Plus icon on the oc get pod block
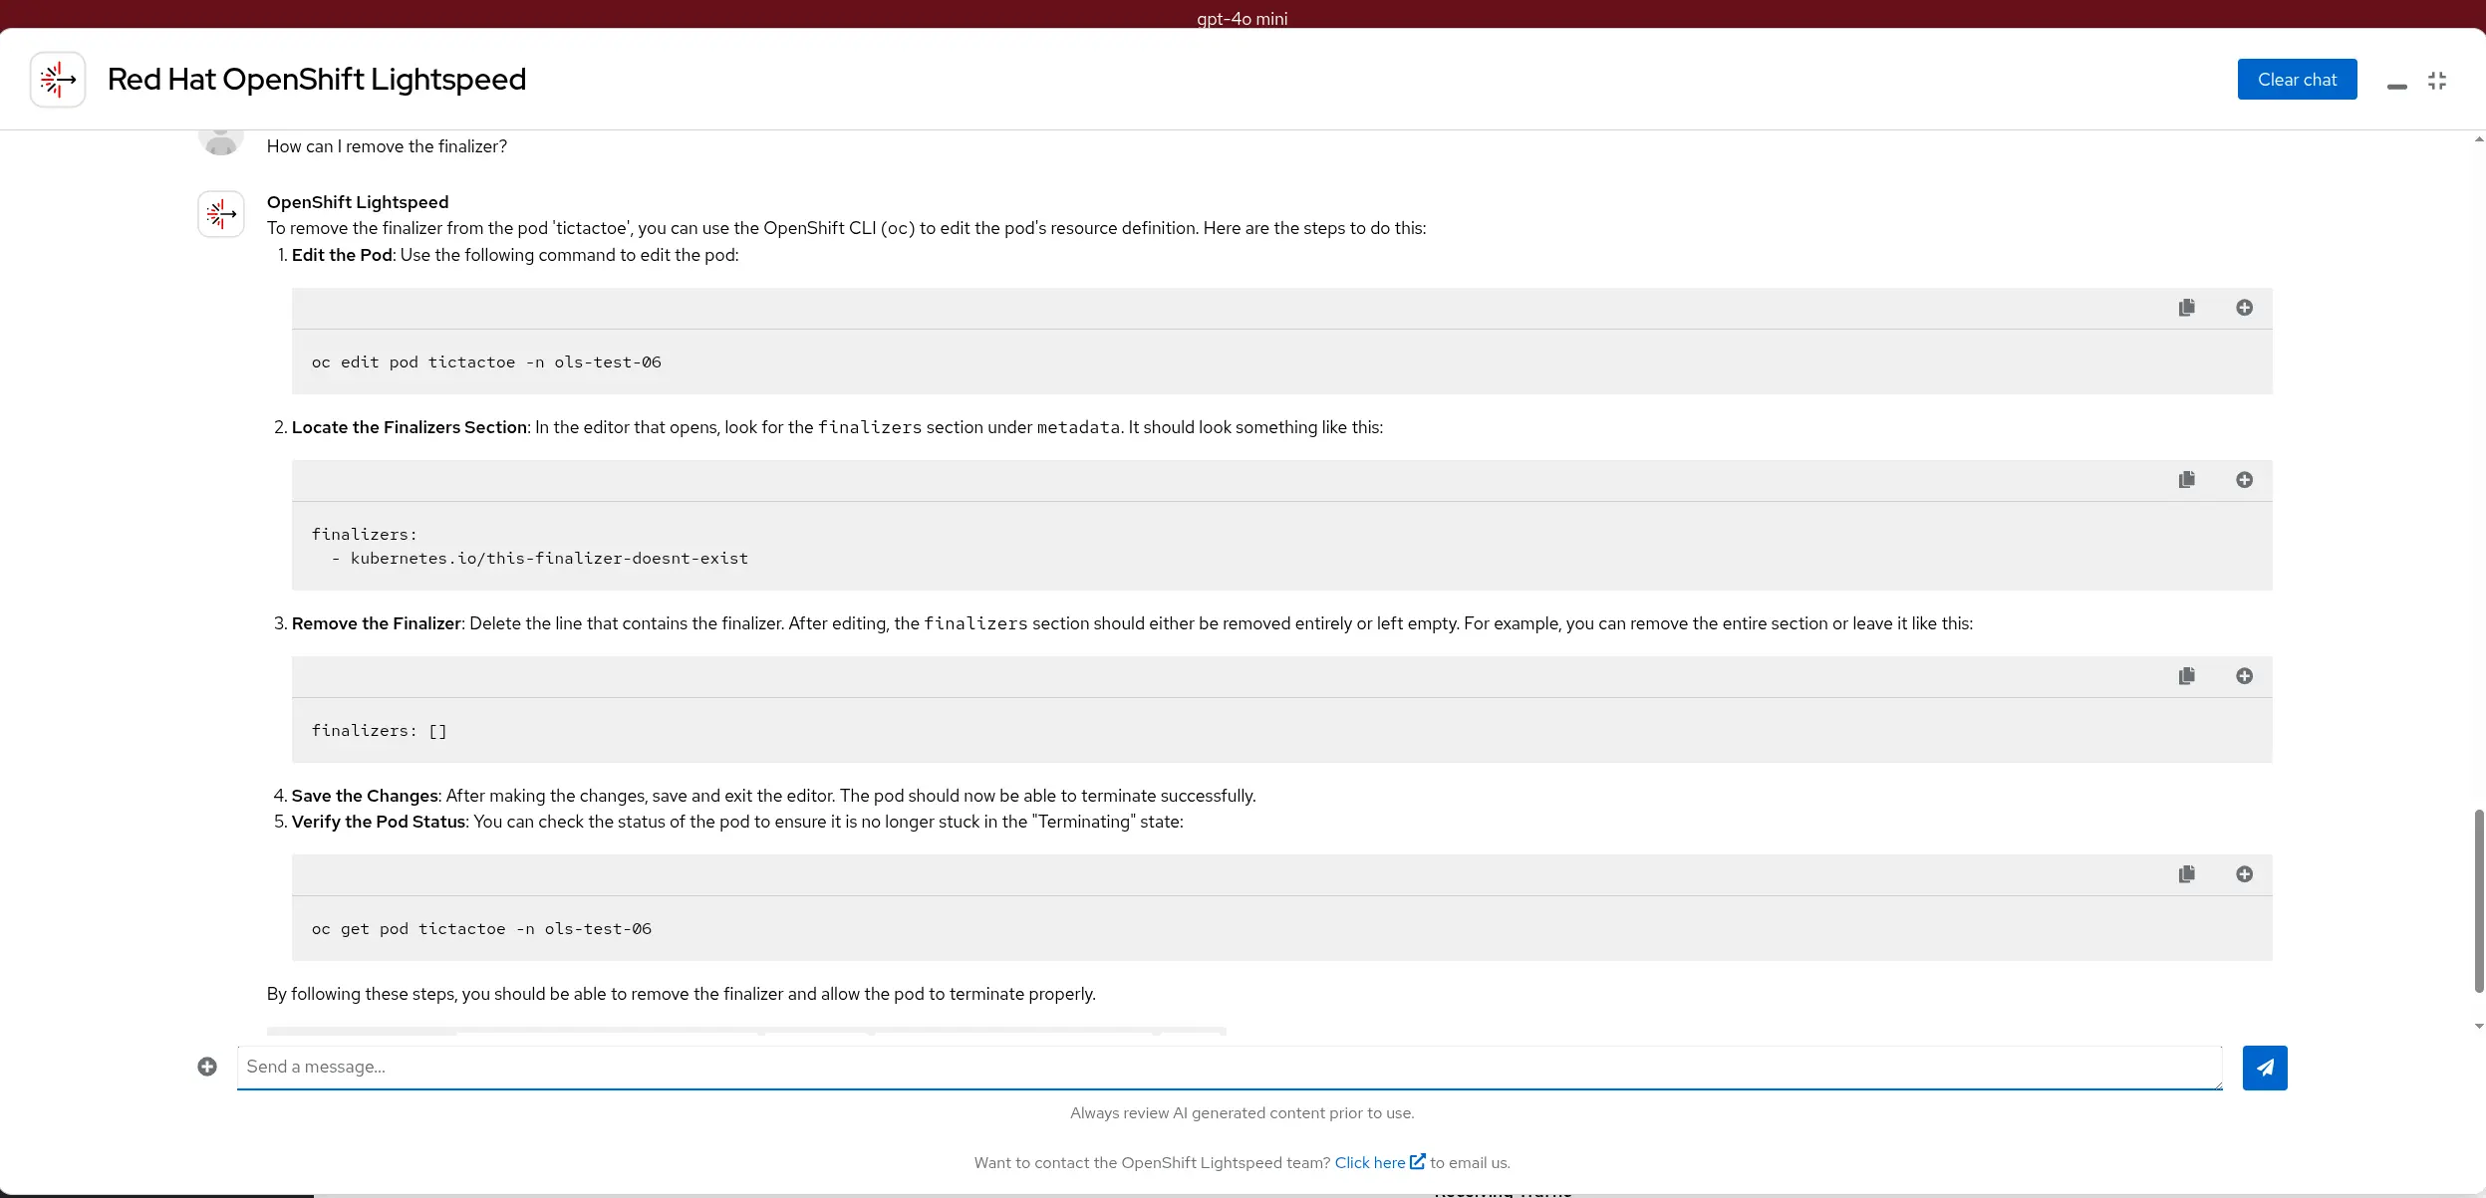This screenshot has height=1198, width=2486. coord(2244,874)
